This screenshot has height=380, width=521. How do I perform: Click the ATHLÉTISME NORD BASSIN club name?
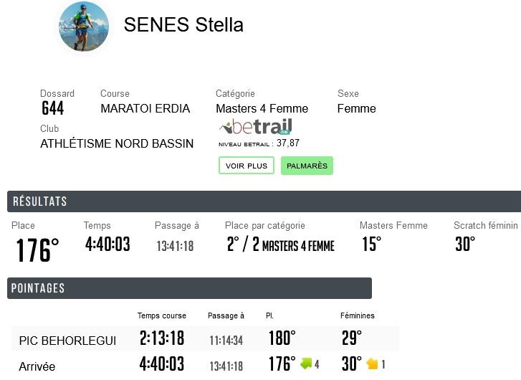coord(117,143)
